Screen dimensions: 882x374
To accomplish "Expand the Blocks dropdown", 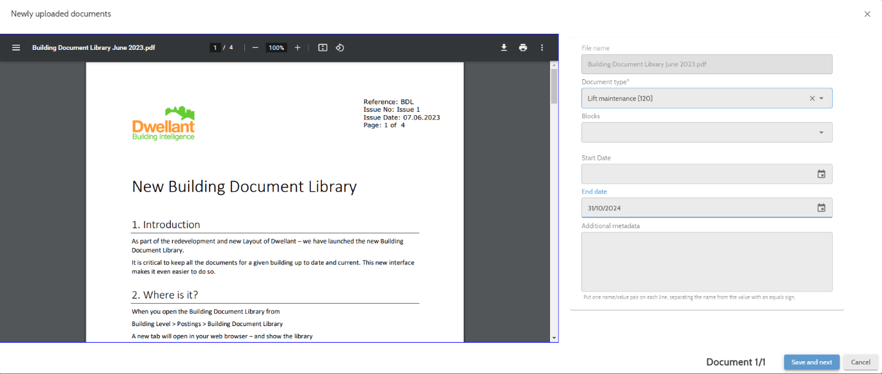I will coord(822,132).
